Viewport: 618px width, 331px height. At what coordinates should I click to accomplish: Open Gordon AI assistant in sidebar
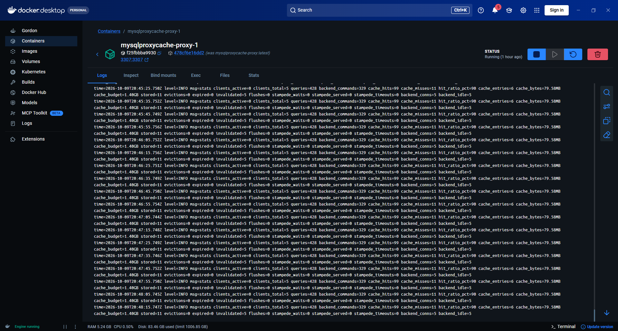[x=41, y=31]
